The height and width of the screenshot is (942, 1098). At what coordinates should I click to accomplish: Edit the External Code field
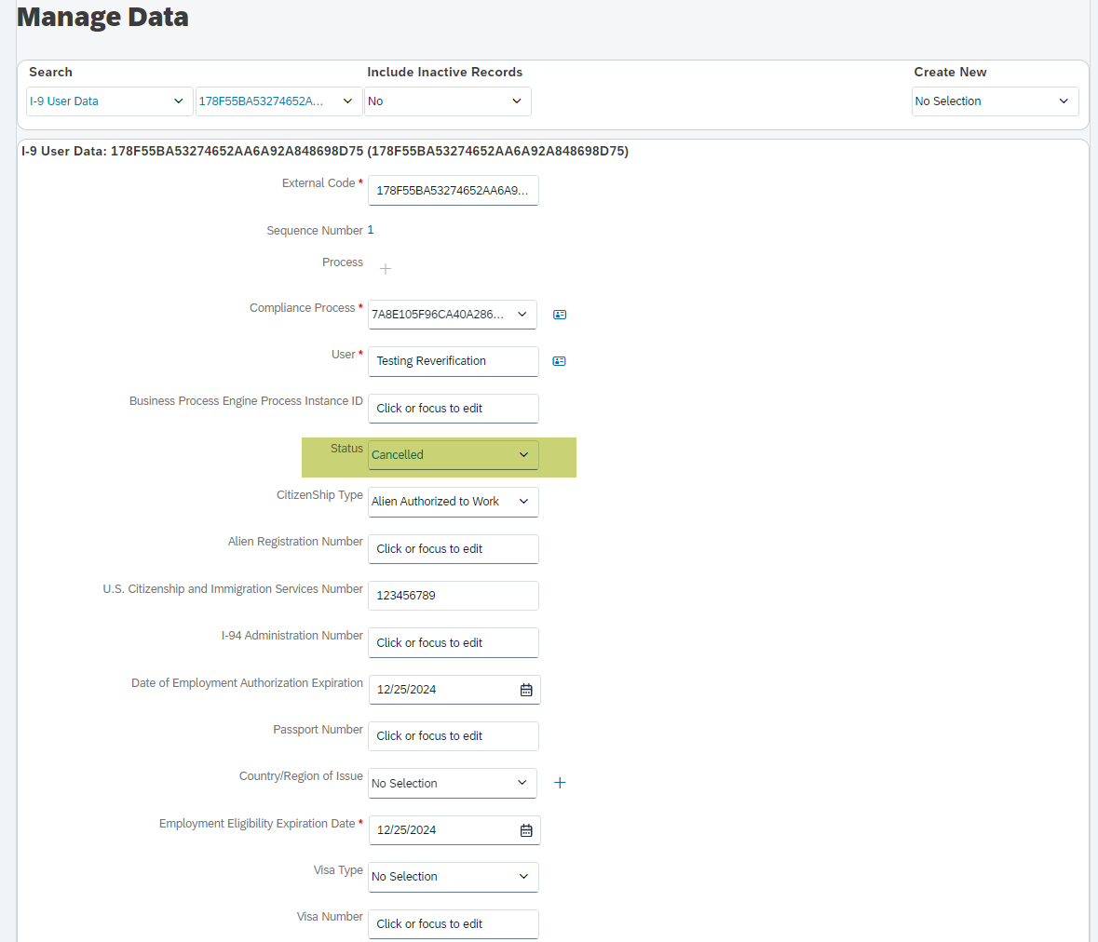pyautogui.click(x=453, y=191)
